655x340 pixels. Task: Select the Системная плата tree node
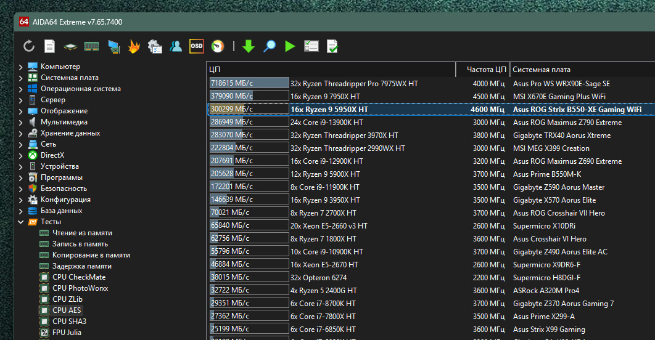(x=69, y=78)
